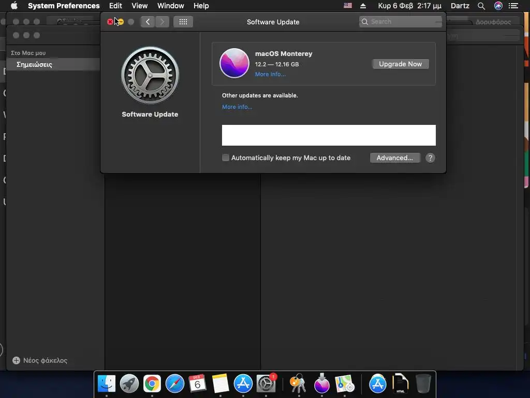Open the Install macOS Monterey Dock icon
This screenshot has width=530, height=398.
(x=321, y=383)
